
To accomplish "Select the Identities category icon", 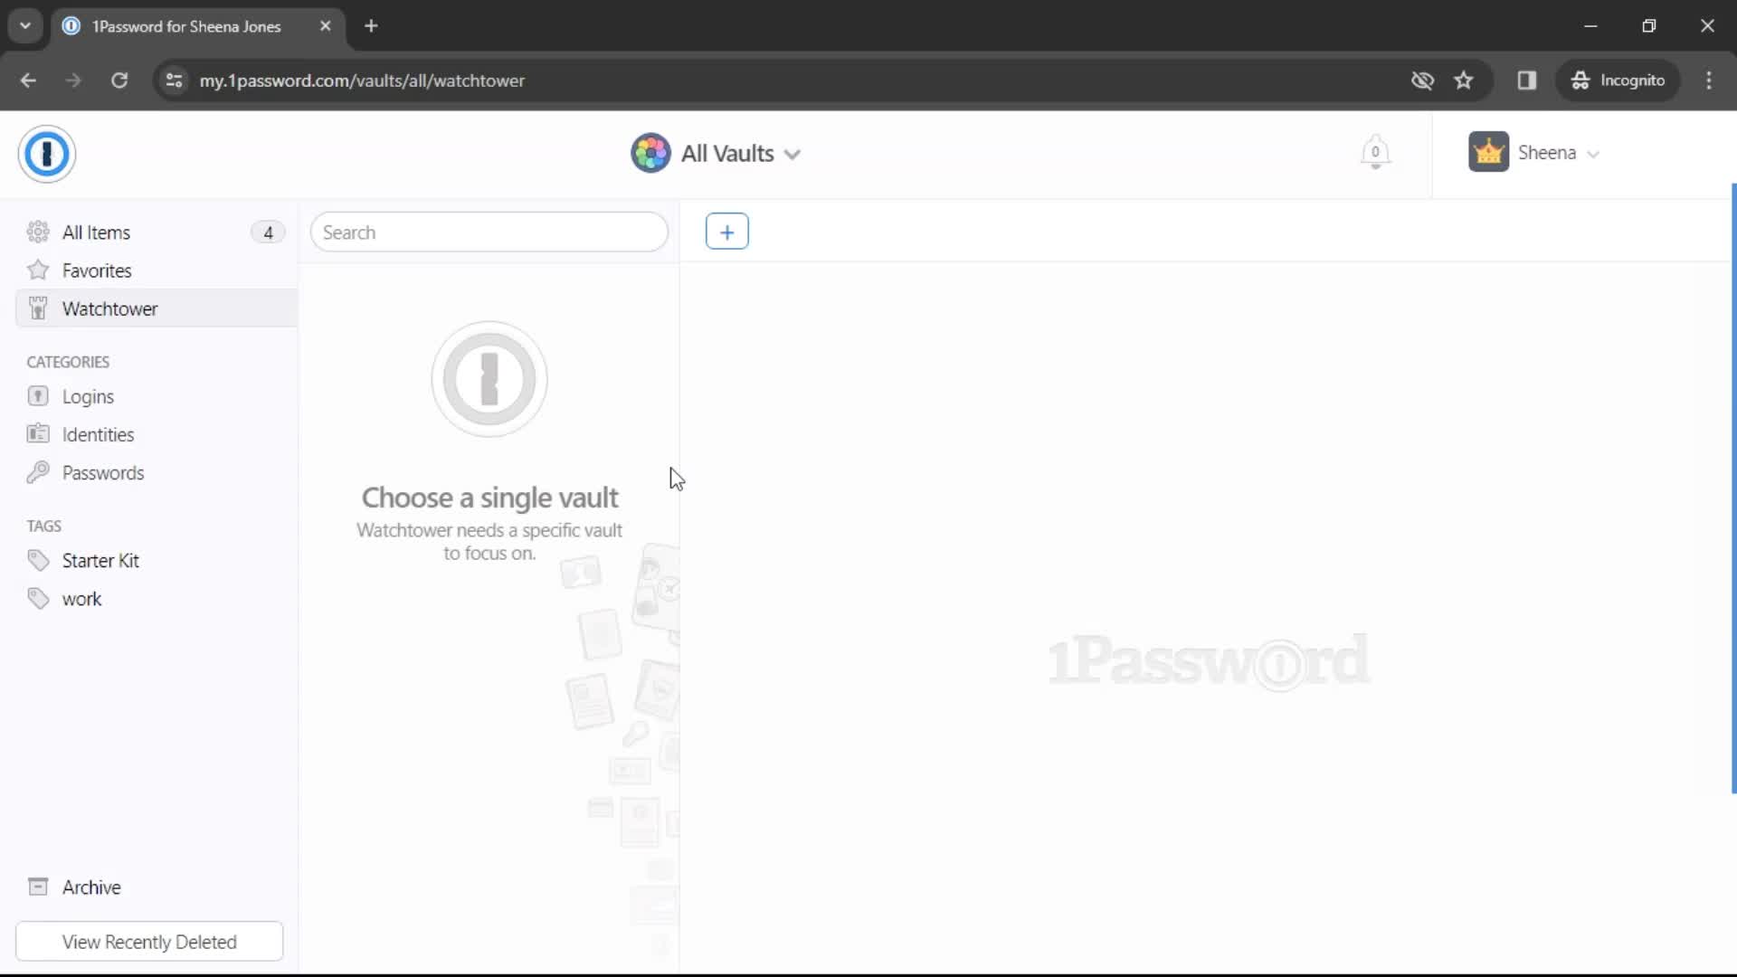I will (38, 433).
